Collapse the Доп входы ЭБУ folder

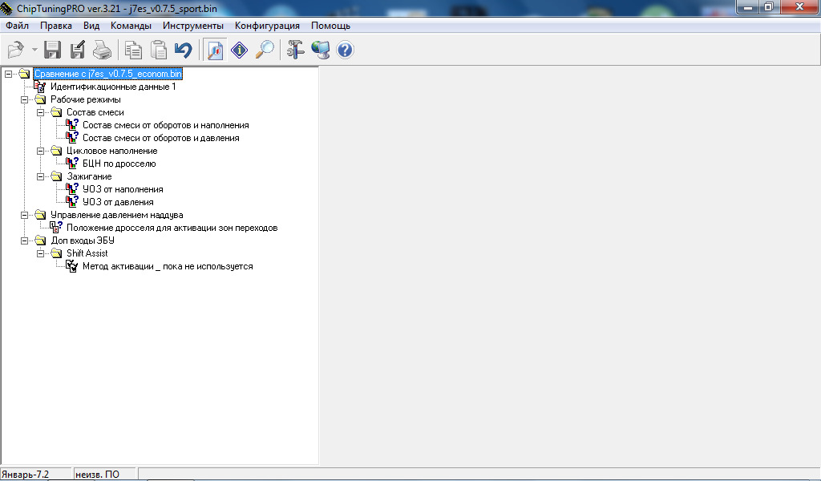24,240
